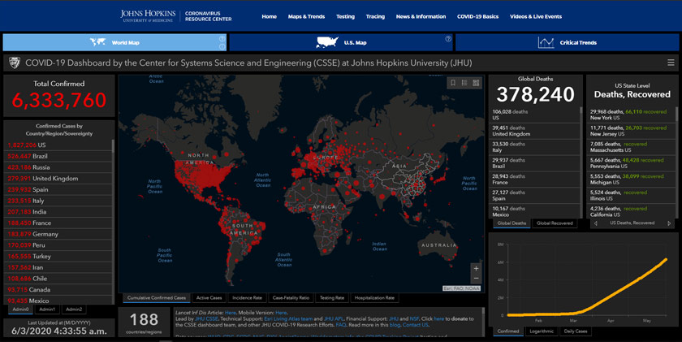Select the Cumulative Confirmed Cases map tab
The width and height of the screenshot is (682, 342).
click(156, 298)
